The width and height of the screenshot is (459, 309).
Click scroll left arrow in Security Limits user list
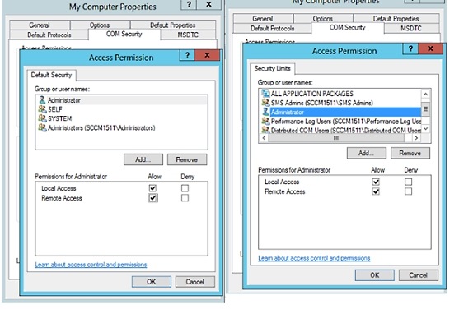pos(264,138)
